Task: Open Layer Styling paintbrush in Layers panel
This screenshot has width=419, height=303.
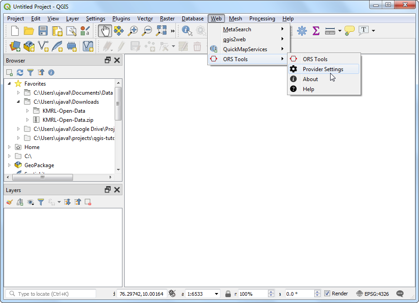Action: 10,202
